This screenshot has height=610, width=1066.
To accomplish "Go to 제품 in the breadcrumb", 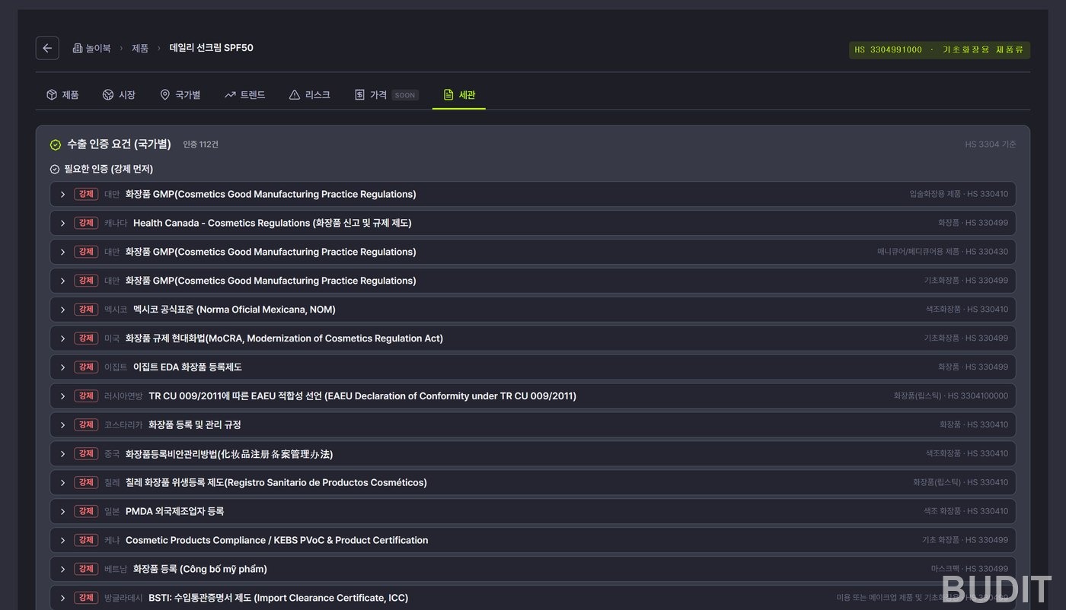I will point(140,48).
